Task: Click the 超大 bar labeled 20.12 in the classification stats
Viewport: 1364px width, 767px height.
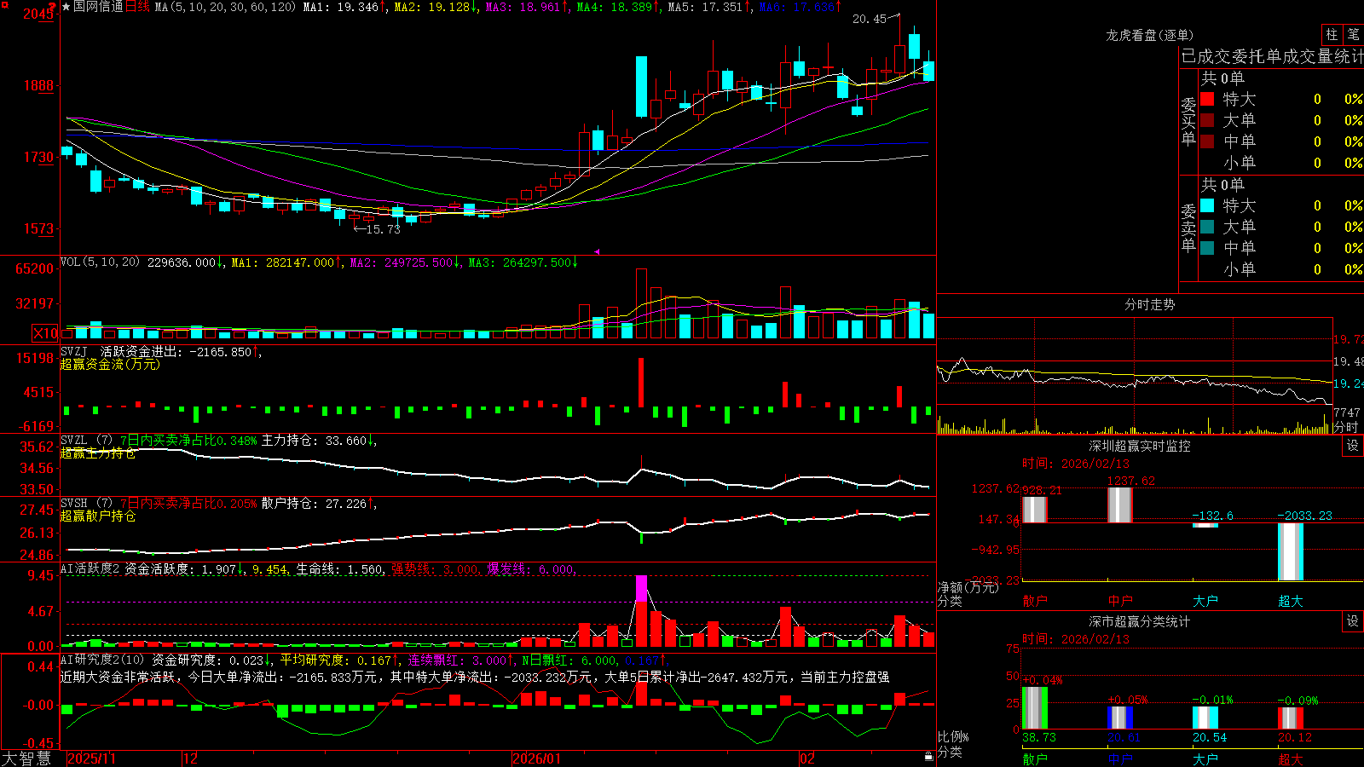Action: (1291, 718)
